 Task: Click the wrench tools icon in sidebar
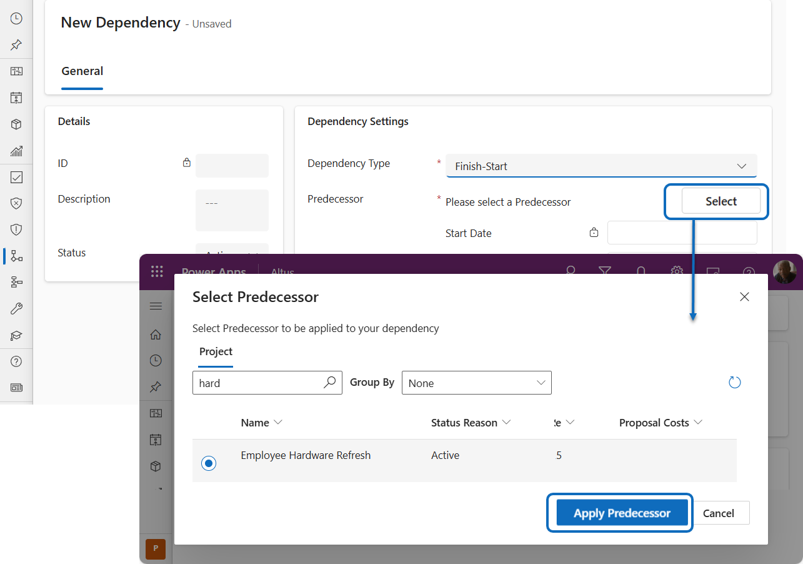click(x=16, y=308)
